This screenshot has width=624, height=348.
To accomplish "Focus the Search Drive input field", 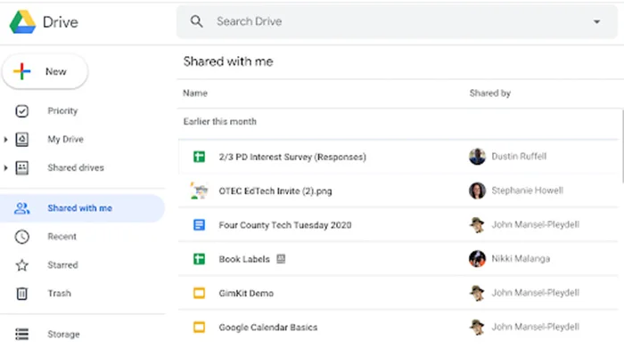I will click(397, 22).
